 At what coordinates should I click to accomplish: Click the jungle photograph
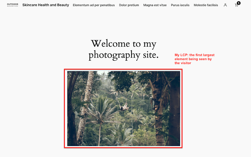124,109
